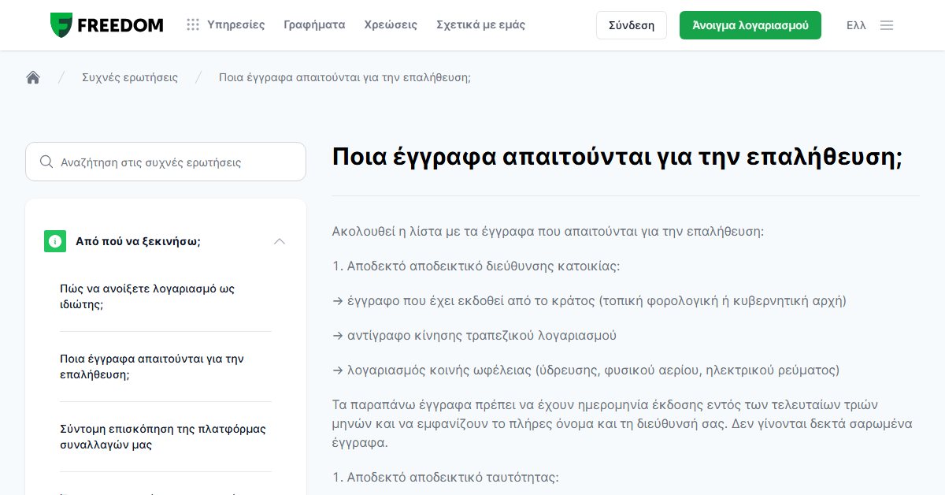The height and width of the screenshot is (495, 945).
Task: Open the Γραφήματα menu item
Action: (x=314, y=25)
